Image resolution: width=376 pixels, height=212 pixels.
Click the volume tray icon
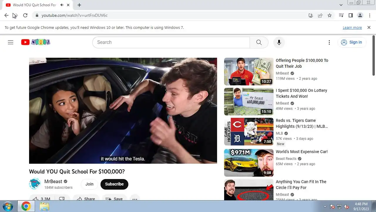point(347,206)
